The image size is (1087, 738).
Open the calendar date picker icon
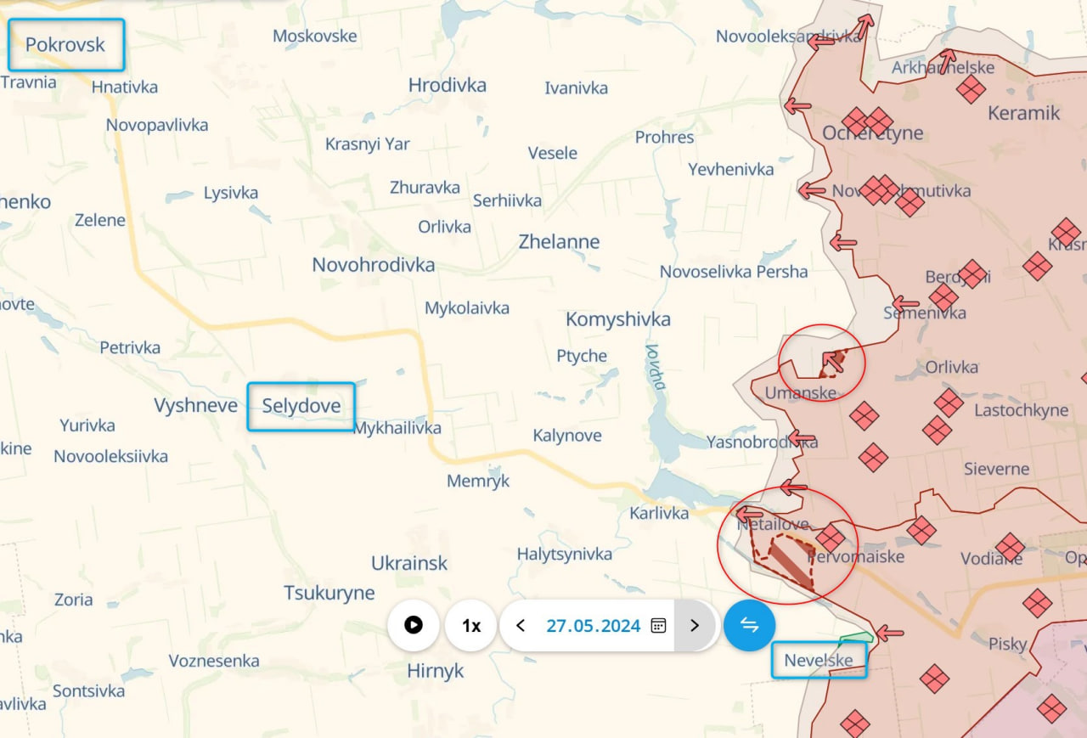658,626
